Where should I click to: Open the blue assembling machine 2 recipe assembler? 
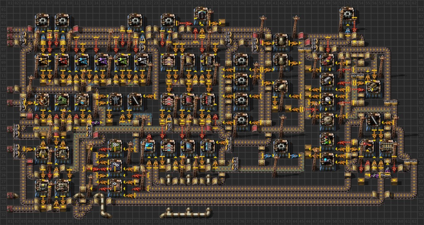[116, 168]
